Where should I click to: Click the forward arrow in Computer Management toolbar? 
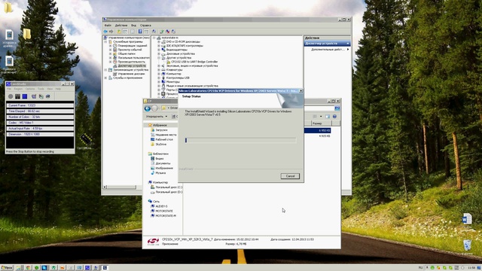click(x=111, y=32)
